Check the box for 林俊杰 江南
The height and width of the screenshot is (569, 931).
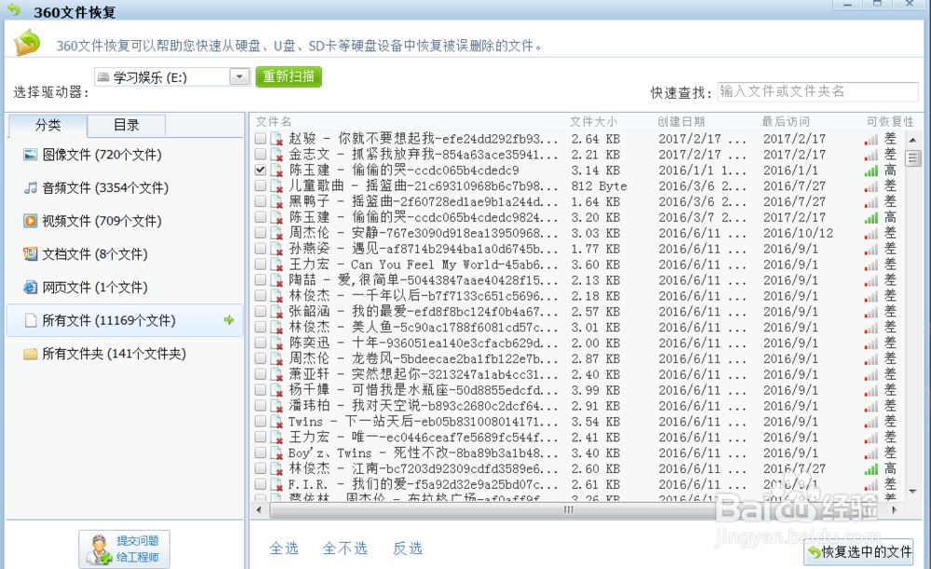coord(261,468)
